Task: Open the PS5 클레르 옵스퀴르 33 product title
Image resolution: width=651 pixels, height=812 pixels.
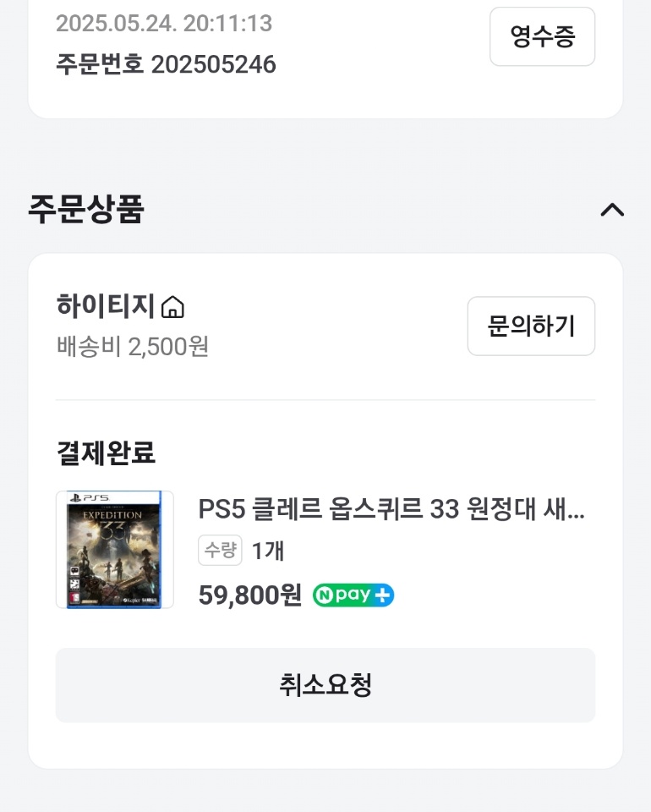Action: pos(391,509)
